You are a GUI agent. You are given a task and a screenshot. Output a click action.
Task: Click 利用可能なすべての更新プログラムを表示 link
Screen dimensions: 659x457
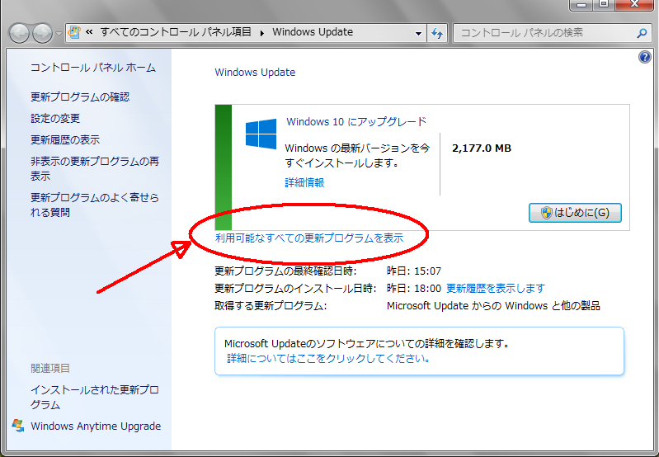click(309, 238)
